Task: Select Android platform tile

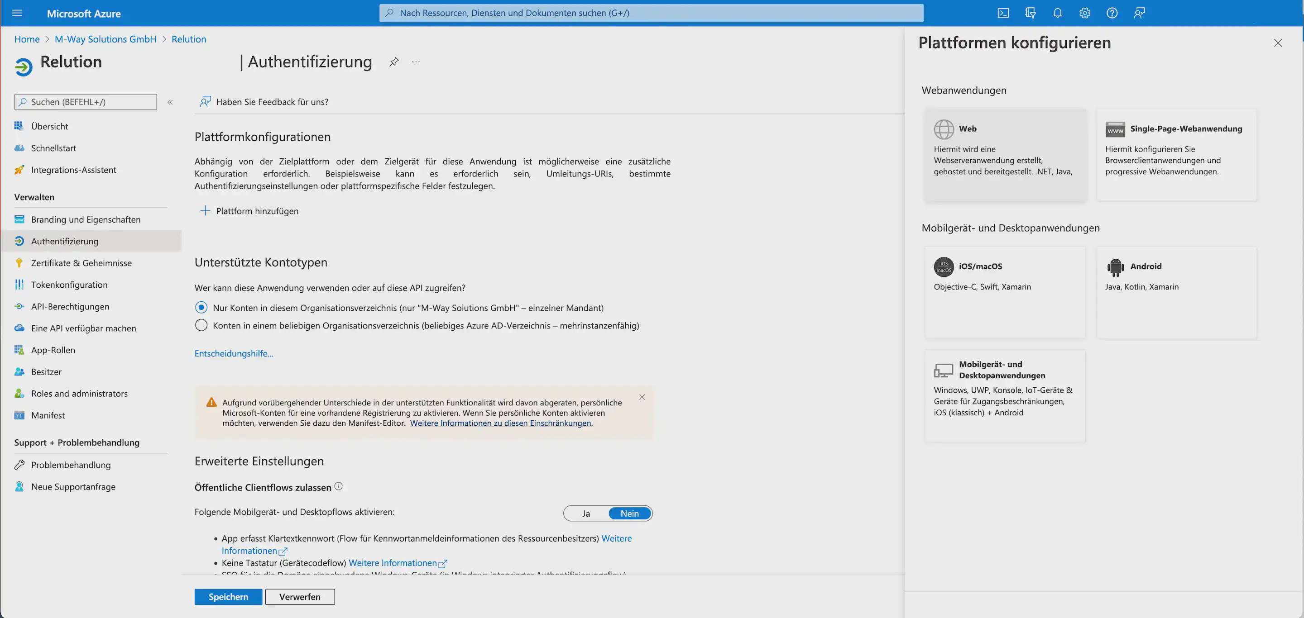Action: [1176, 292]
